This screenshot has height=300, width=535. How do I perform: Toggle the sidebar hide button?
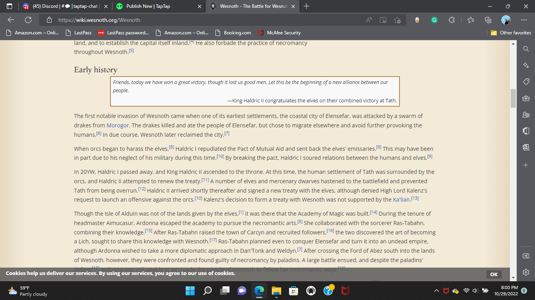[526, 255]
